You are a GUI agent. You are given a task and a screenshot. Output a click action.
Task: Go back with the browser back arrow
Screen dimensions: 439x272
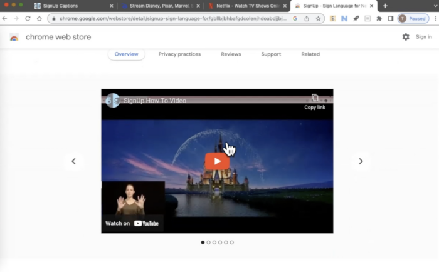pos(4,18)
